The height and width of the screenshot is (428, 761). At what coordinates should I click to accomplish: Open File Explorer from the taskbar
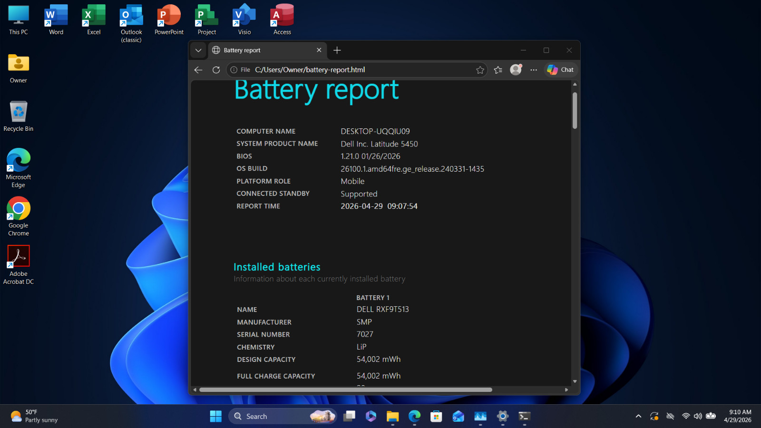coord(392,417)
